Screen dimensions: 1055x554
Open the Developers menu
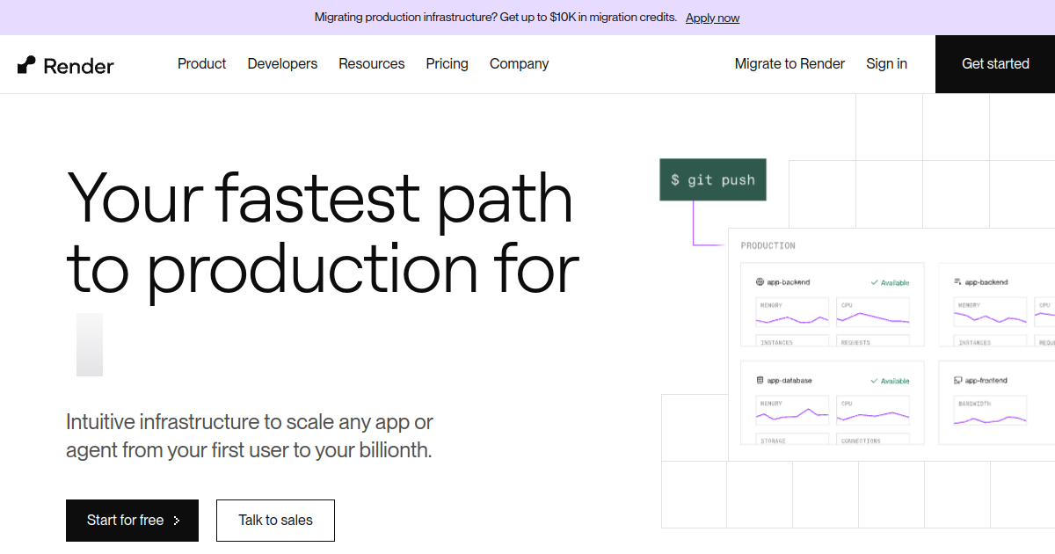click(x=282, y=64)
